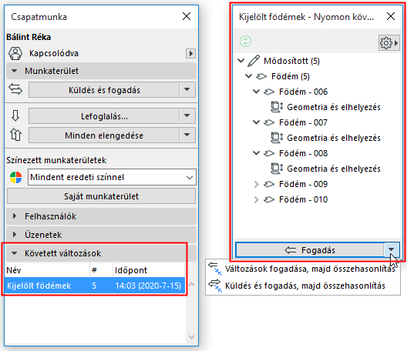The height and width of the screenshot is (351, 407).
Task: Select Geometria és elhelyezés under Födém - 007
Action: 334,138
